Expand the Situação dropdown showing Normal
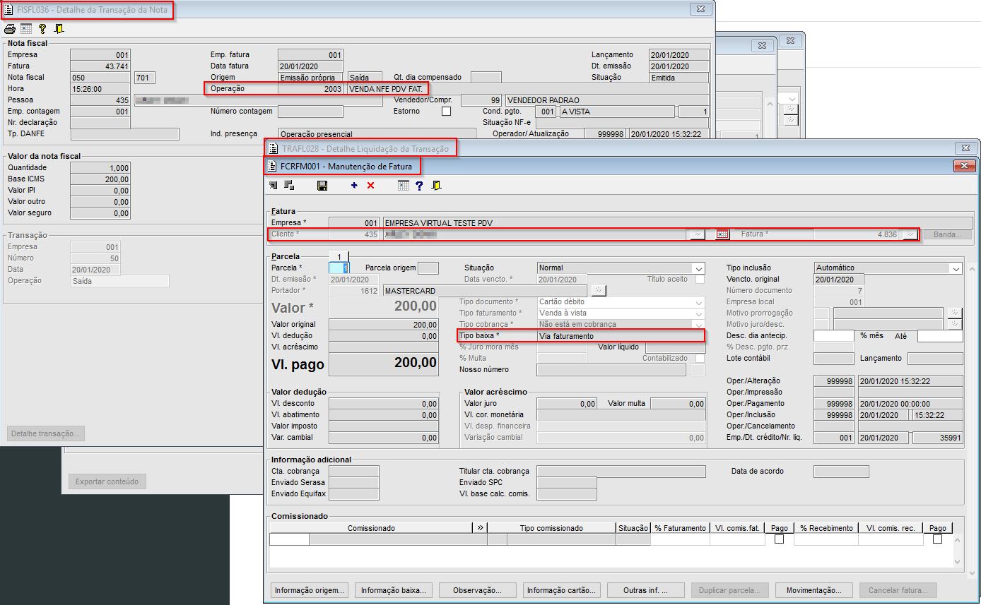The image size is (981, 605). (698, 268)
